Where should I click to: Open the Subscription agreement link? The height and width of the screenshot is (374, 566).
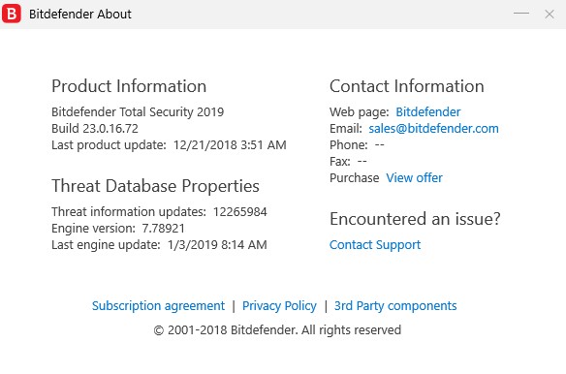pyautogui.click(x=158, y=306)
